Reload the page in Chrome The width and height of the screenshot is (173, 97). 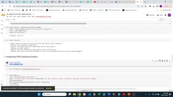pos(10,6)
